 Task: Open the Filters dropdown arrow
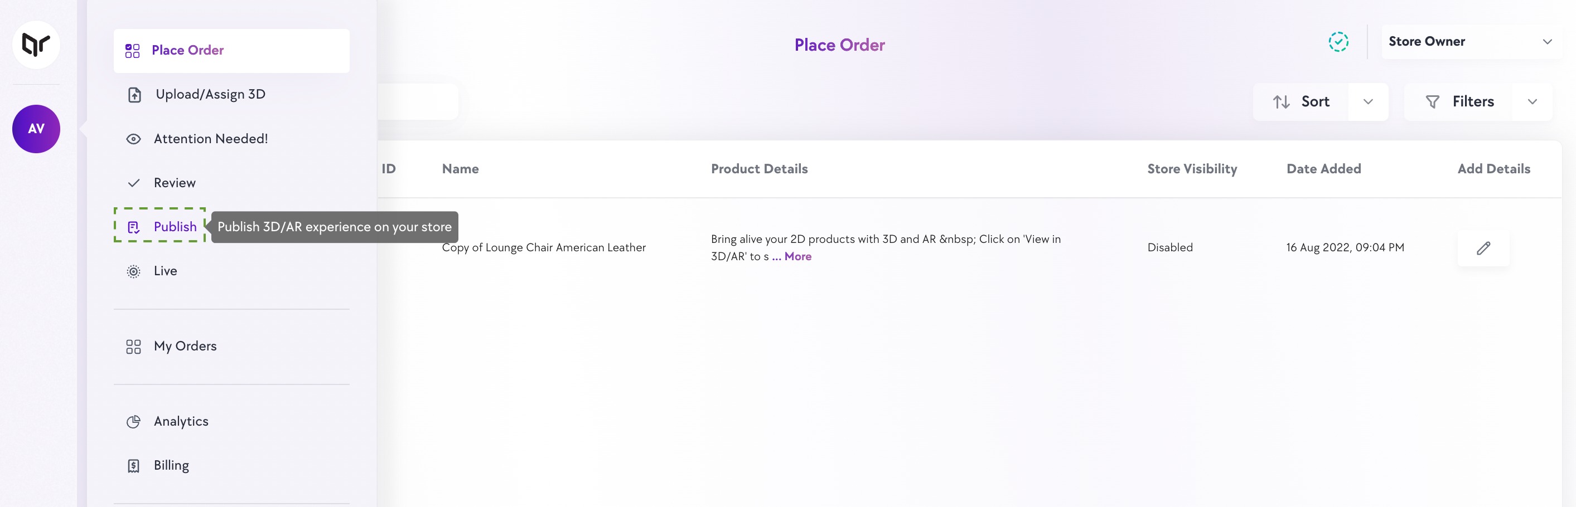1532,101
